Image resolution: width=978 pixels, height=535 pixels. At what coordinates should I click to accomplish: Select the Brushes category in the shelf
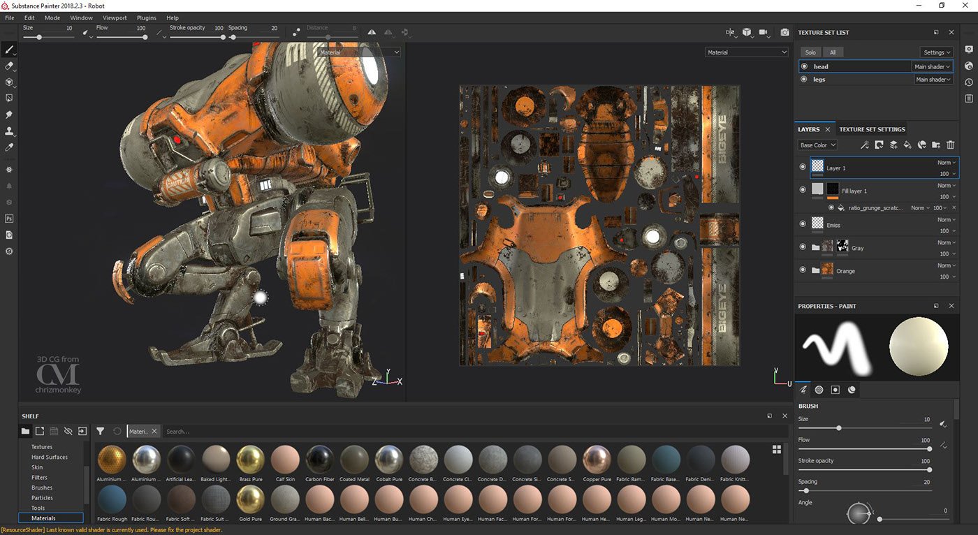(42, 488)
